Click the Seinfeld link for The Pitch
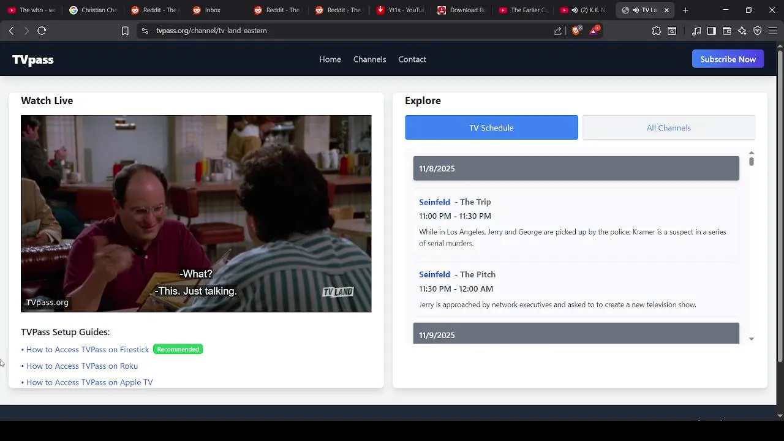The height and width of the screenshot is (441, 784). coord(434,274)
